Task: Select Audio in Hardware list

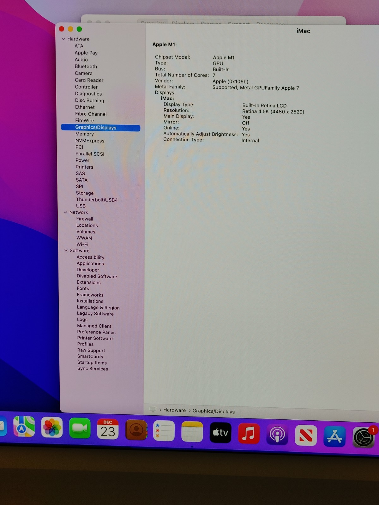Action: (81, 59)
